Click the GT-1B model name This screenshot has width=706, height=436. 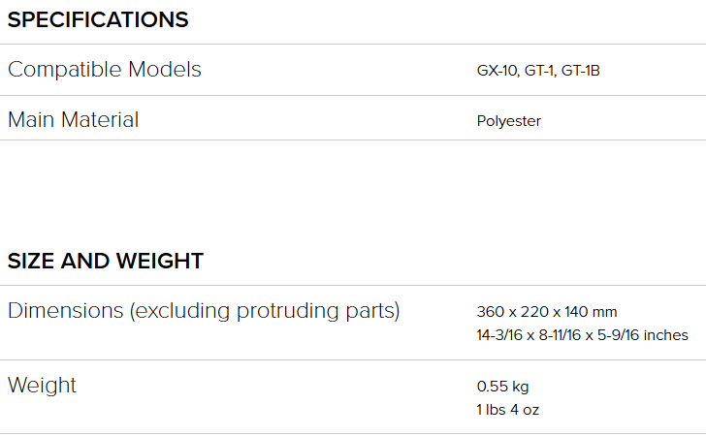[x=583, y=71]
